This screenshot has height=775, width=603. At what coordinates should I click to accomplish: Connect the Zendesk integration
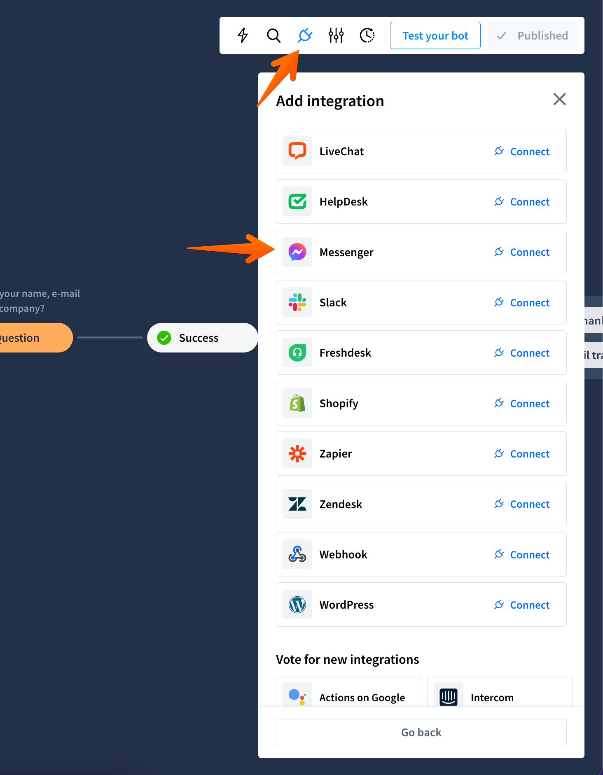coord(522,504)
